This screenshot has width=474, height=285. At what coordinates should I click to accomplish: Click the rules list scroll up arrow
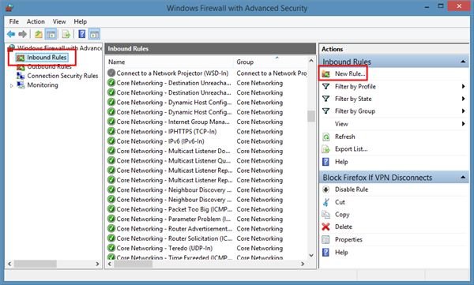click(x=311, y=61)
